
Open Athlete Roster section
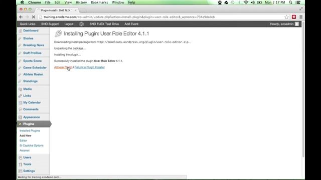click(33, 74)
